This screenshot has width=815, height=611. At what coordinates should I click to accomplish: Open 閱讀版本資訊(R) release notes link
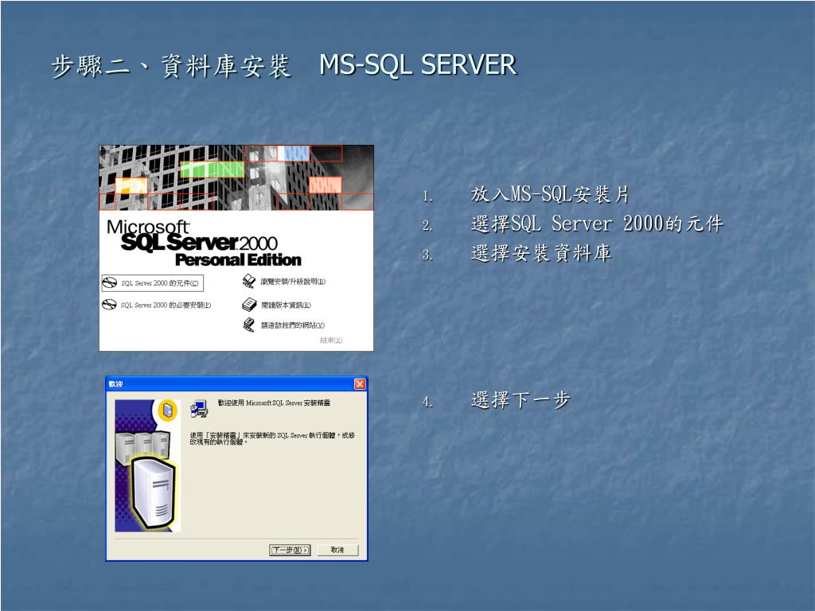[286, 305]
